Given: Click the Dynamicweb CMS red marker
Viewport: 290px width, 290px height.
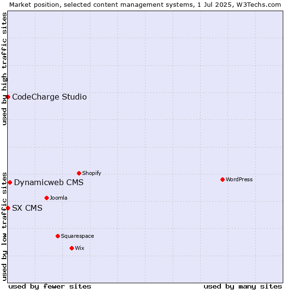Looking at the screenshot, I should point(10,183).
